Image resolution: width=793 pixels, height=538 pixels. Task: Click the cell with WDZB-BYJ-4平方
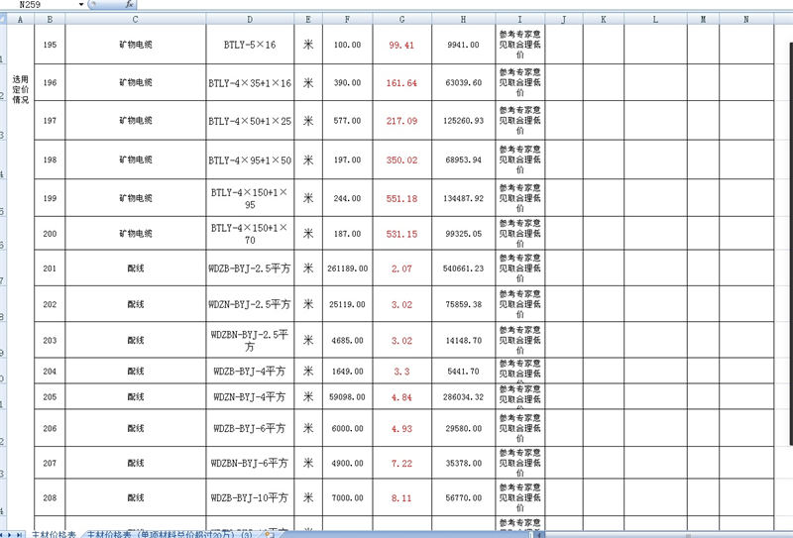point(249,372)
